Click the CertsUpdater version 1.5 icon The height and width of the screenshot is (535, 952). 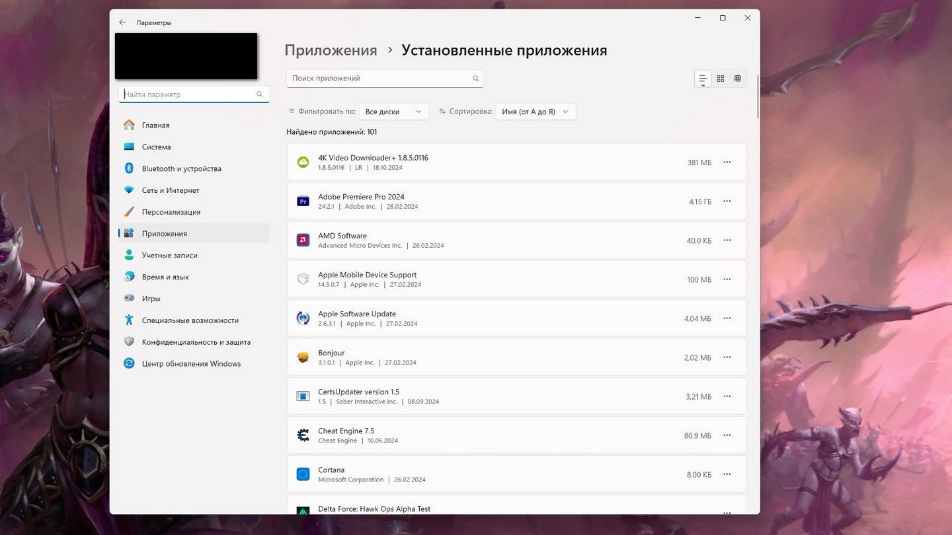(303, 396)
